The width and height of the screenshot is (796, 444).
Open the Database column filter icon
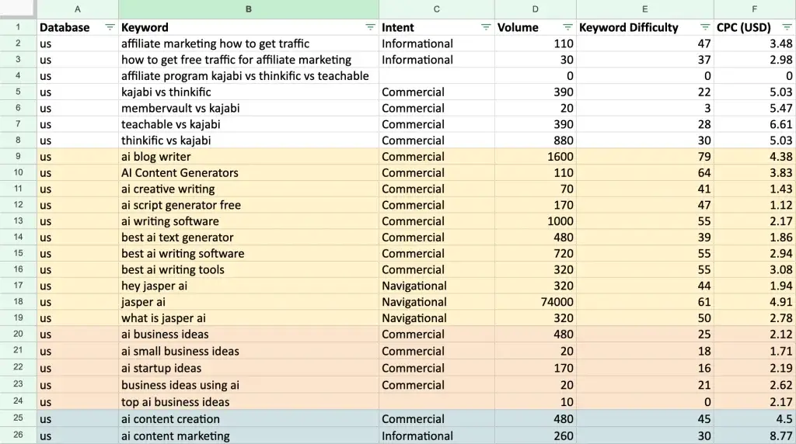[110, 27]
